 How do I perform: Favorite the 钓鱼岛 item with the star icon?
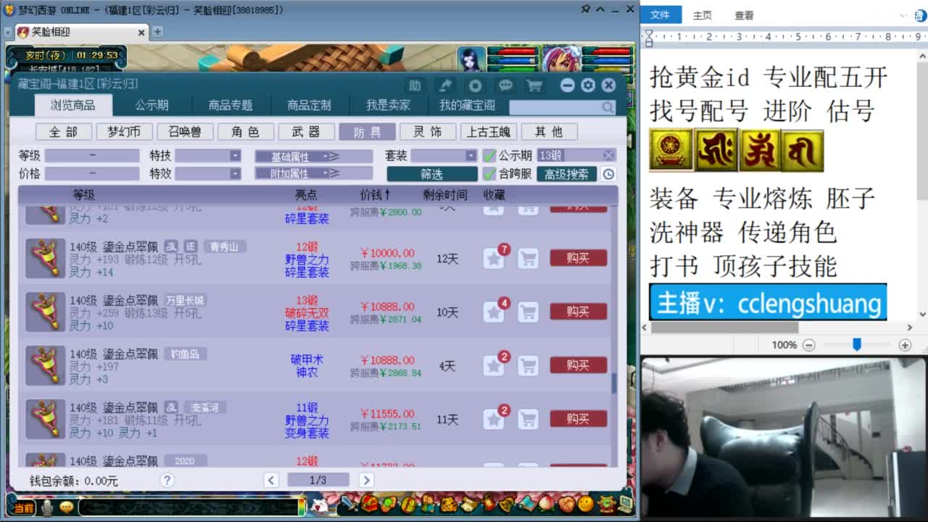click(x=494, y=365)
